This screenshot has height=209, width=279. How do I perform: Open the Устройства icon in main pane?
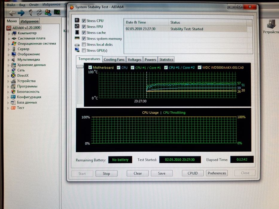271,24
